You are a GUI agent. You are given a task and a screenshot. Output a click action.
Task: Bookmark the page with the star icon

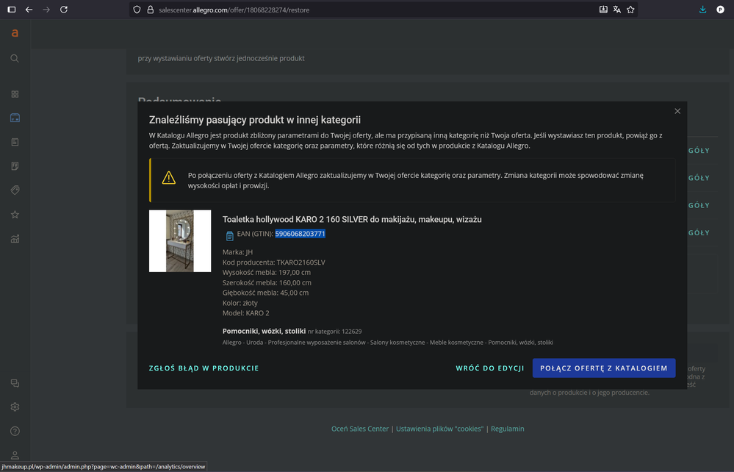(630, 10)
